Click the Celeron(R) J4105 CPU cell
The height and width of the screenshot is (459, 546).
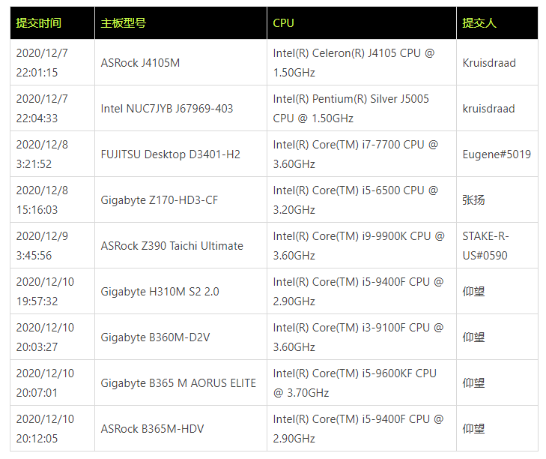pos(362,62)
